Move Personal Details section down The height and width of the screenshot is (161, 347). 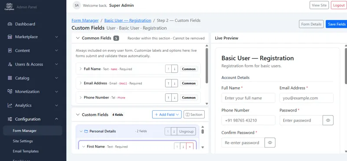pyautogui.click(x=174, y=131)
